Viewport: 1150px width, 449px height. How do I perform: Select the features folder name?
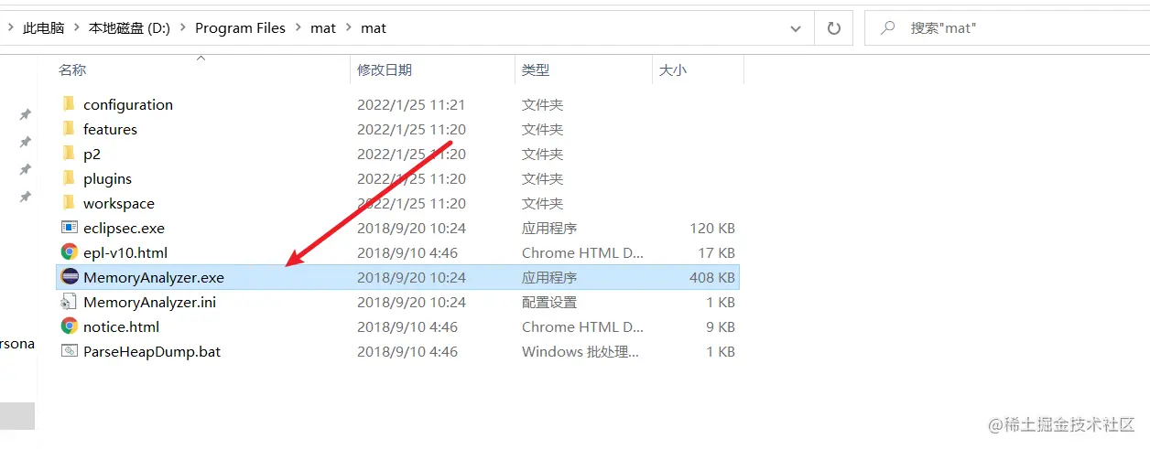[110, 129]
